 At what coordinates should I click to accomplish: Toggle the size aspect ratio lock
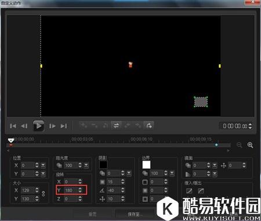pos(43,194)
